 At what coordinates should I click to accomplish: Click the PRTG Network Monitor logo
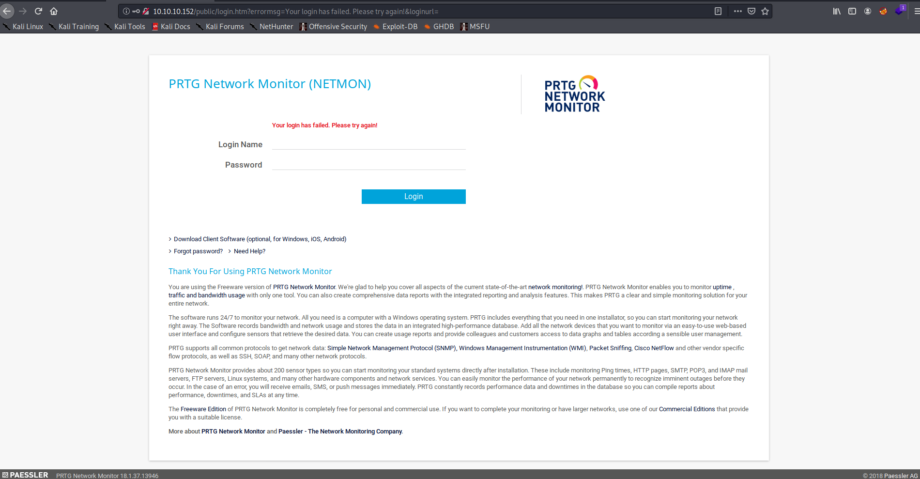click(574, 93)
